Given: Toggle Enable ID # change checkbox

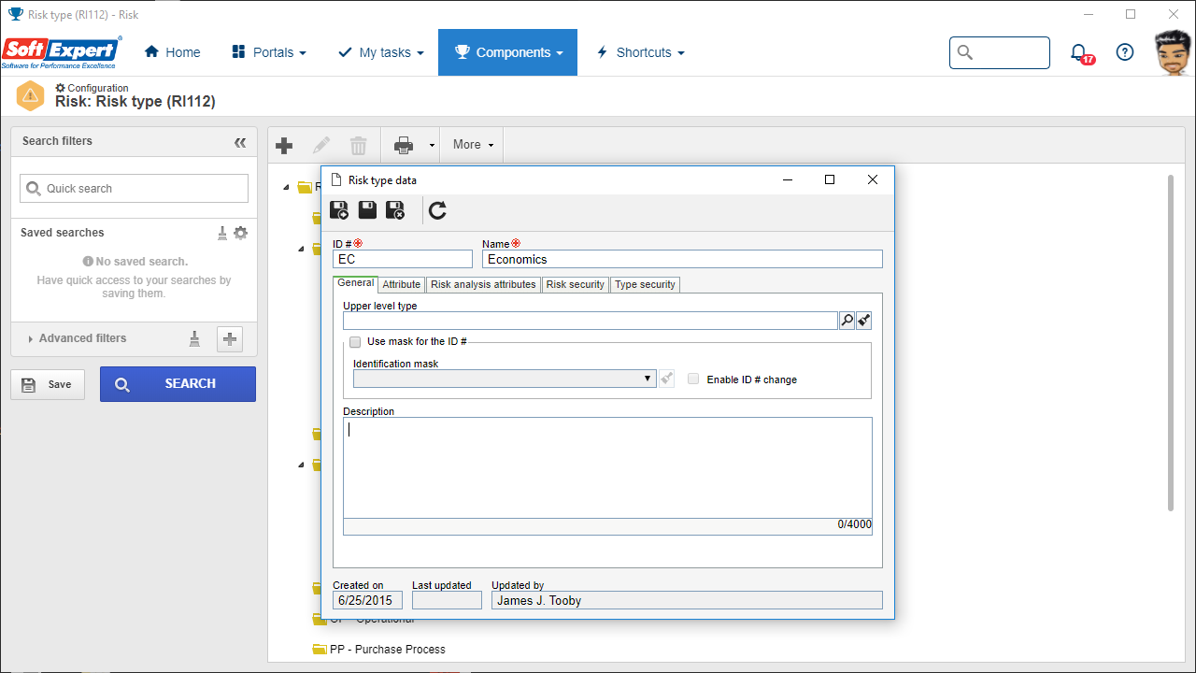Looking at the screenshot, I should [693, 379].
